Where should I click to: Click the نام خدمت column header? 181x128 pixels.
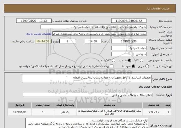(110, 105)
